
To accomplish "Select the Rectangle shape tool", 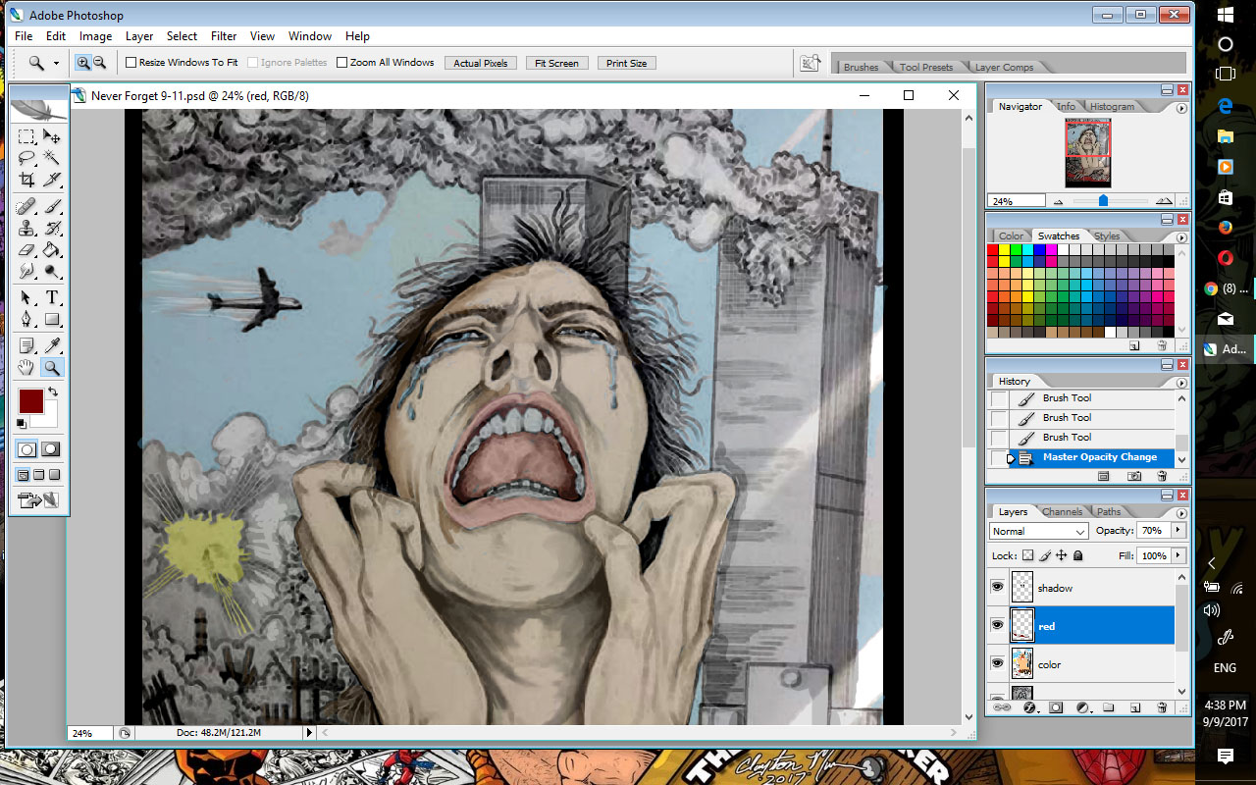I will 52,320.
